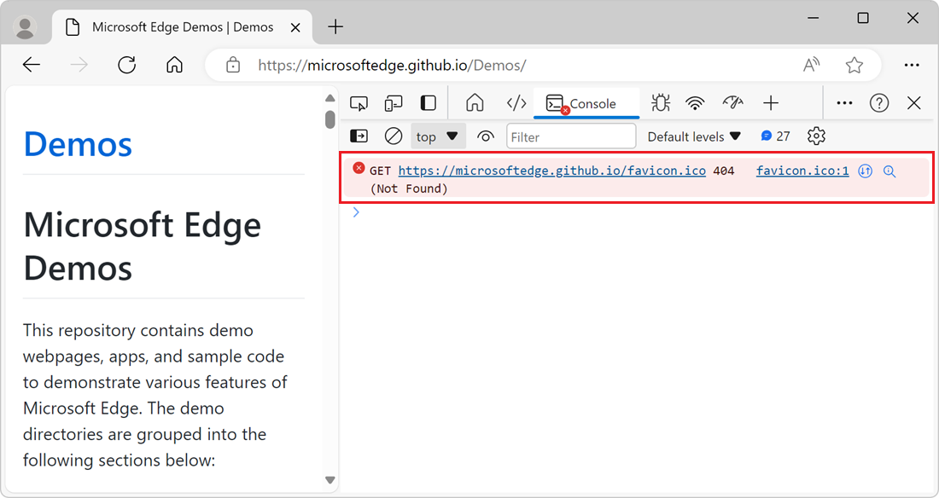This screenshot has width=939, height=498.
Task: Create a live expression with eye icon
Action: click(x=486, y=136)
